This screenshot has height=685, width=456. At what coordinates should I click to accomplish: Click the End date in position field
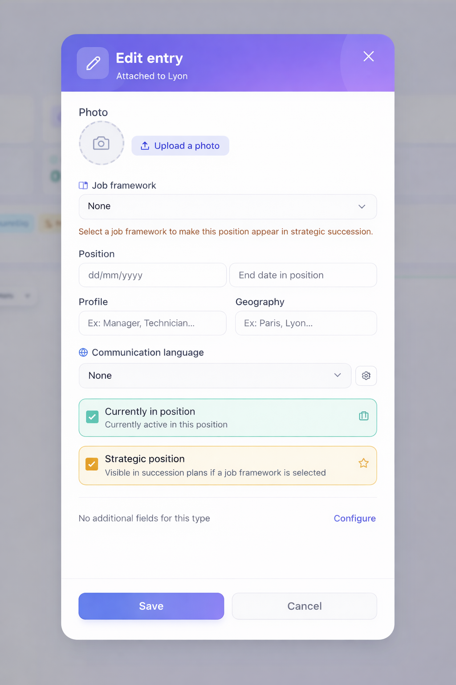303,275
